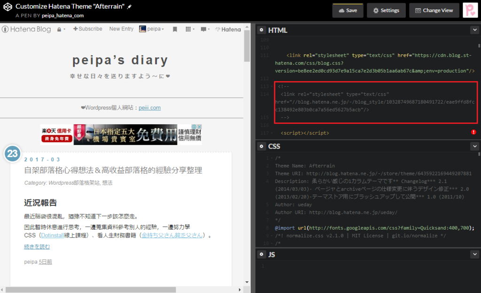This screenshot has height=293, width=481.
Task: Click Subscribe in Hatena toolbar
Action: pyautogui.click(x=88, y=29)
